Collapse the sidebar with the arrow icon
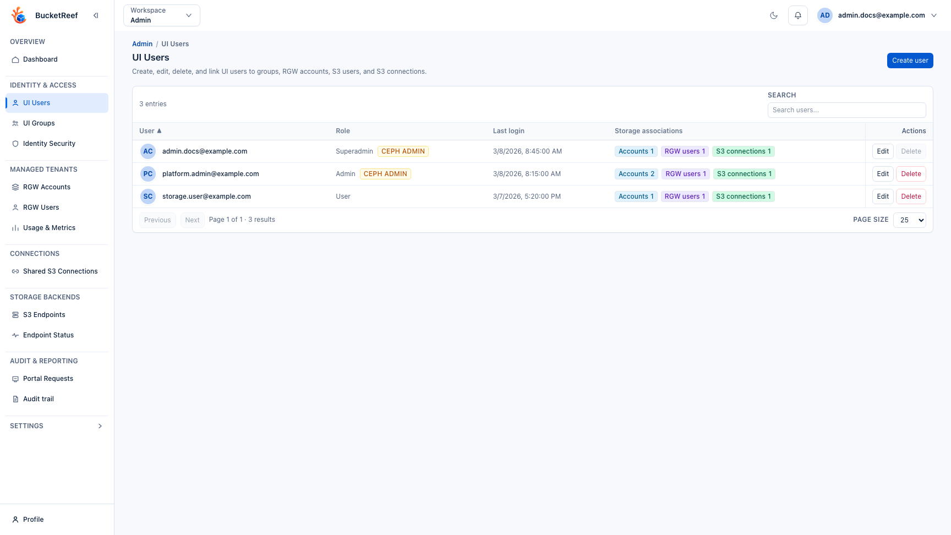Viewport: 951px width, 535px height. point(96,15)
